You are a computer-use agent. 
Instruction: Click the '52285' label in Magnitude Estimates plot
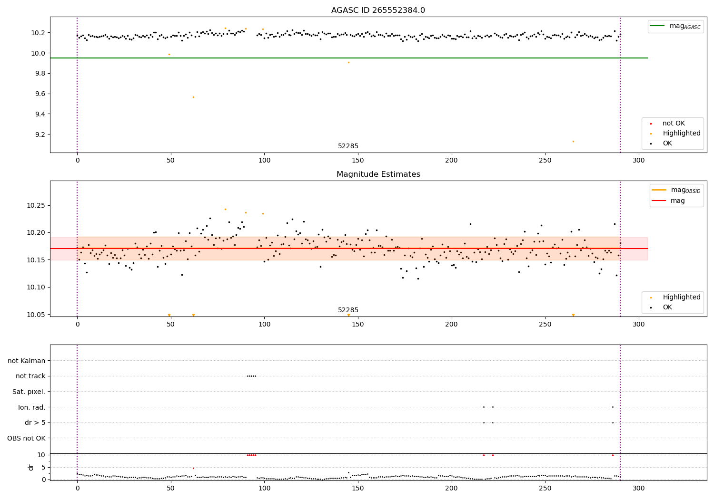[x=348, y=310]
